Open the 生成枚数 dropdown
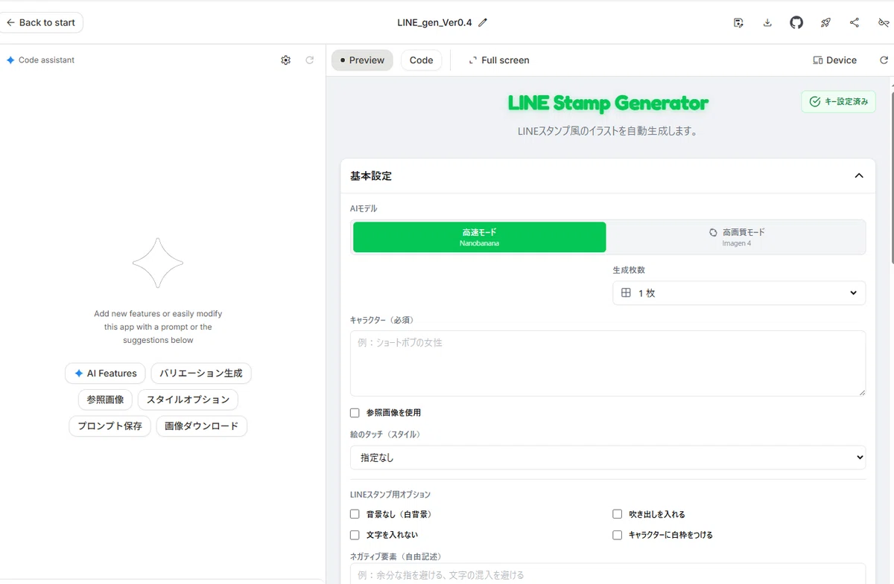Image resolution: width=894 pixels, height=584 pixels. [739, 293]
